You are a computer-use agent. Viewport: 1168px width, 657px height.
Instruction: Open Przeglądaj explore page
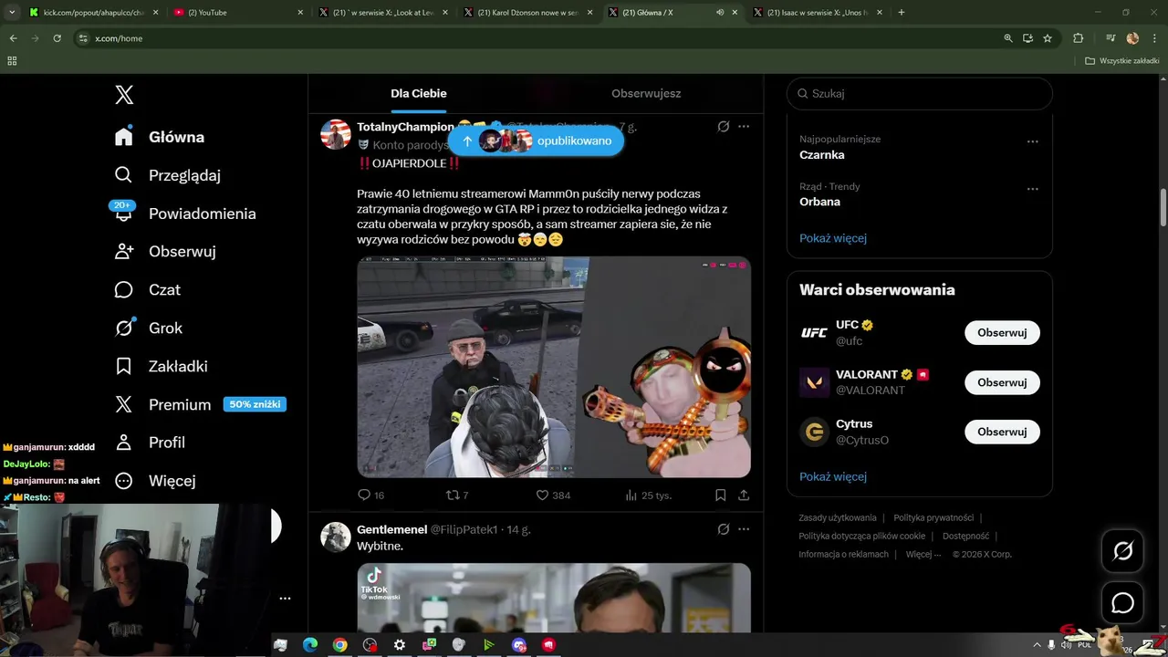168,175
